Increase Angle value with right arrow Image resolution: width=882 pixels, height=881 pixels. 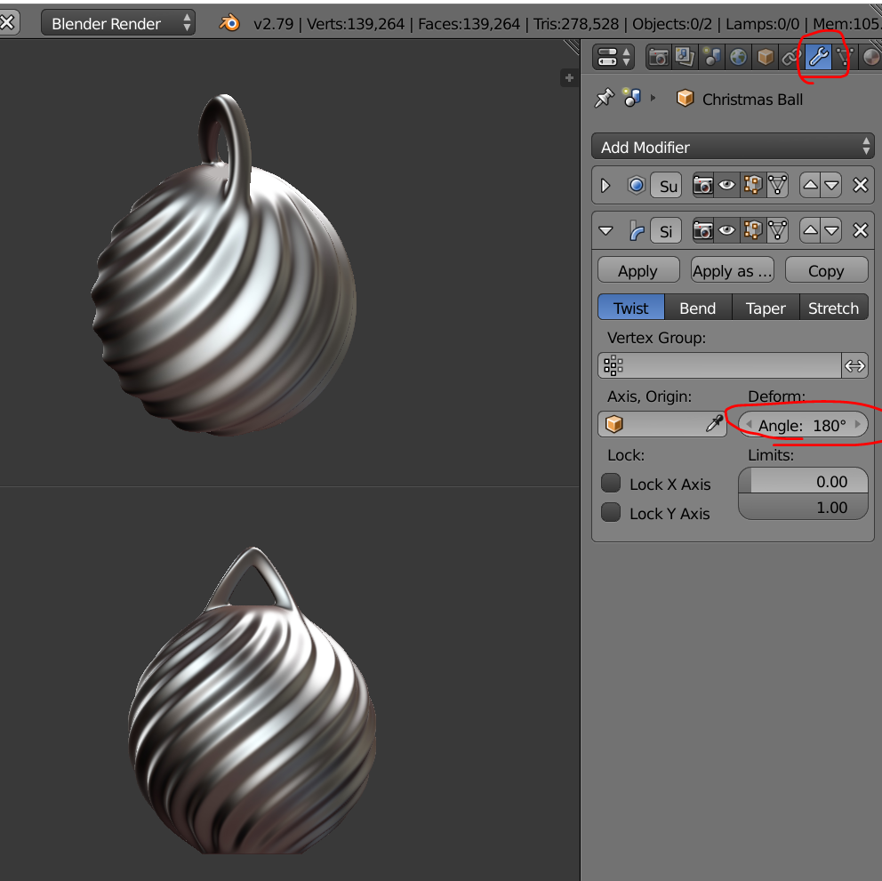tap(858, 424)
